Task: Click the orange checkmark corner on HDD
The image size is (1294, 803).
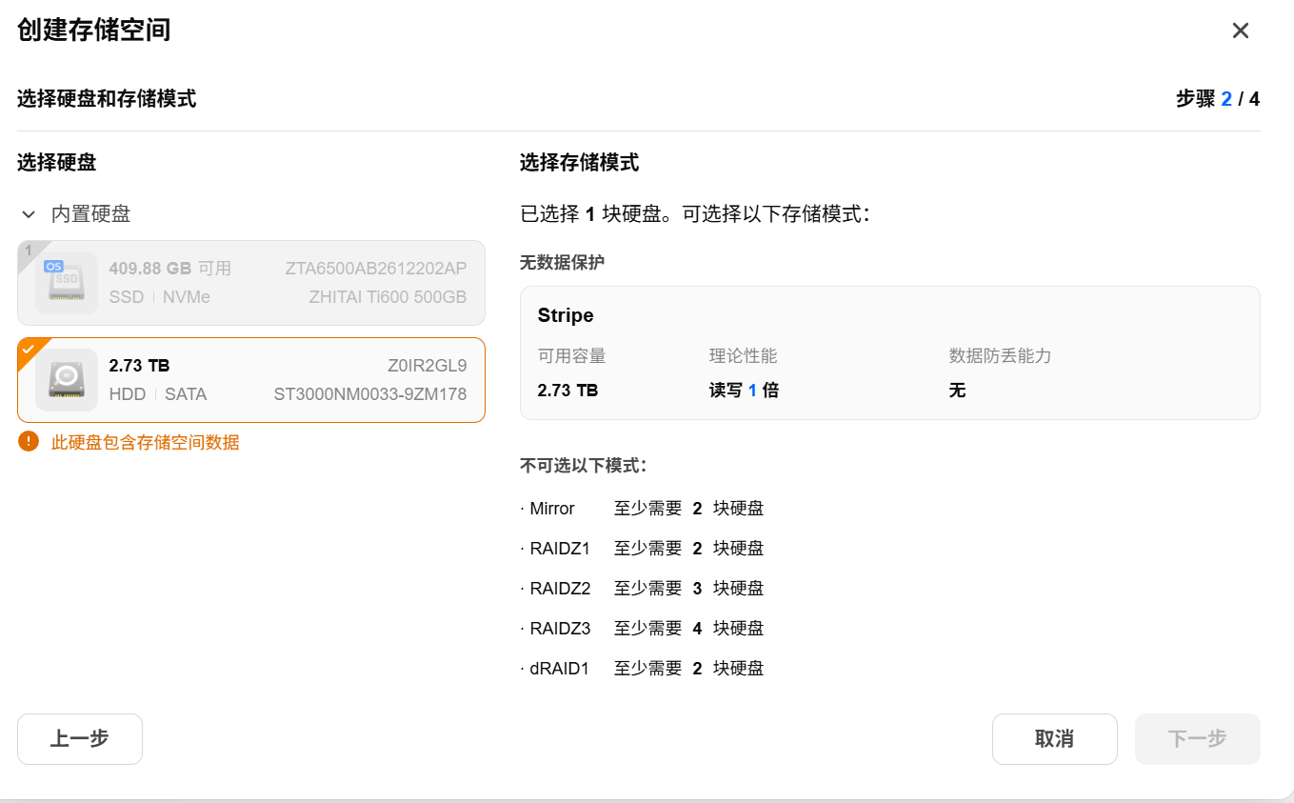Action: 29,349
